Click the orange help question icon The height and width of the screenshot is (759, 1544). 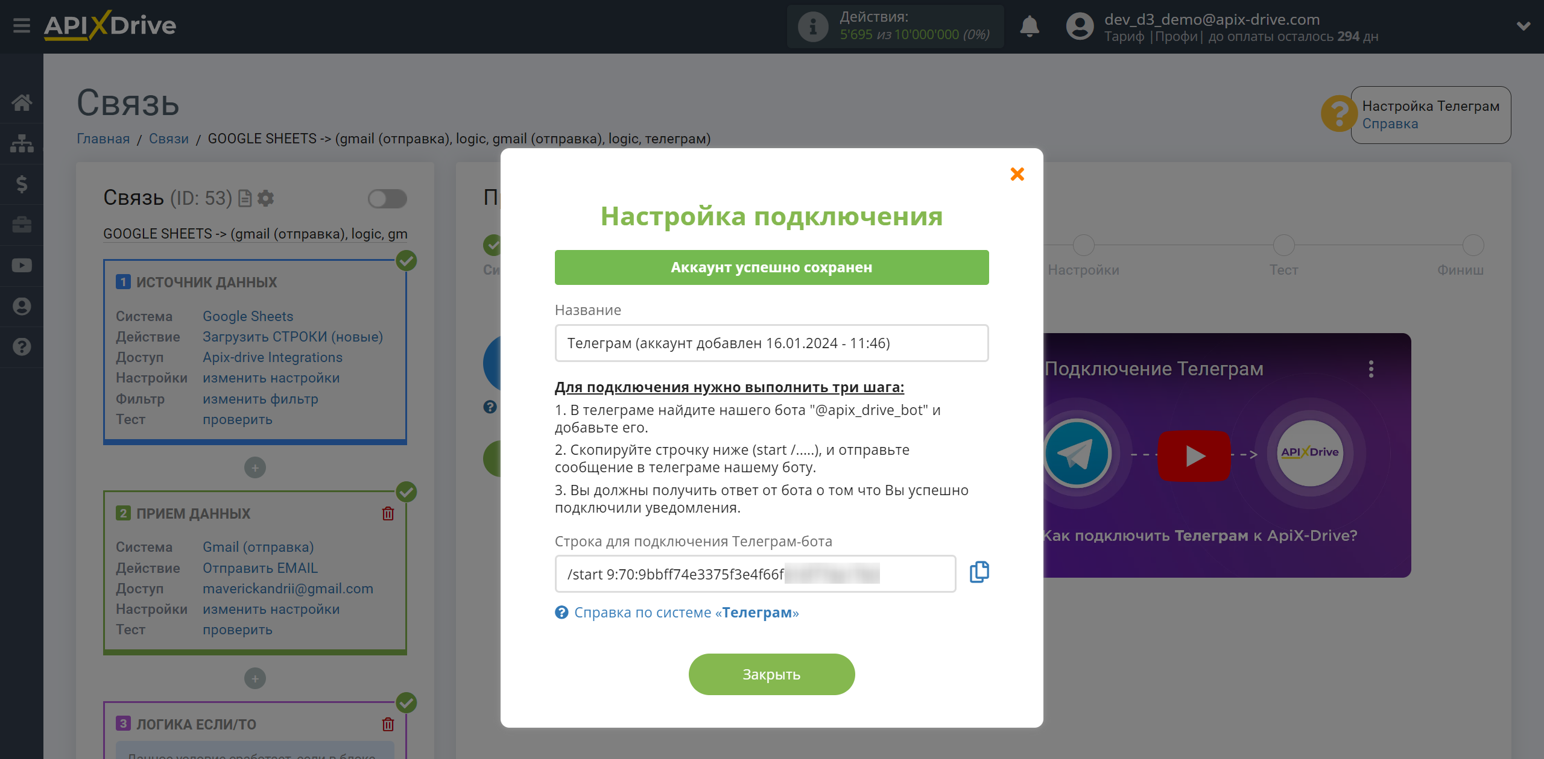coord(1339,114)
